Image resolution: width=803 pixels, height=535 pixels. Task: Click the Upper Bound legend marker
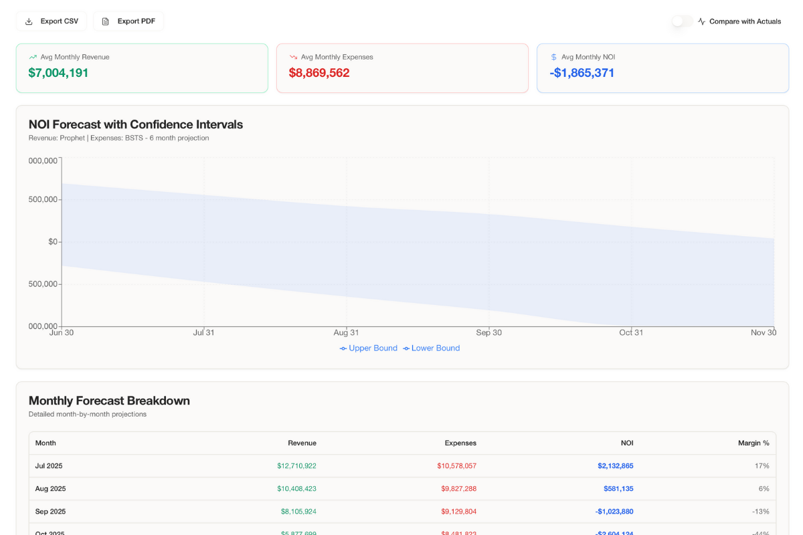pyautogui.click(x=343, y=348)
